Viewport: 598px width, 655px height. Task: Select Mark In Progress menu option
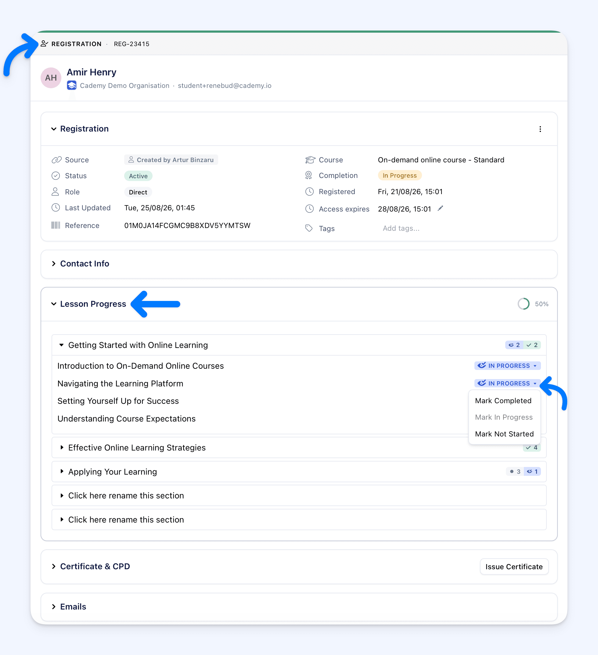(x=504, y=417)
